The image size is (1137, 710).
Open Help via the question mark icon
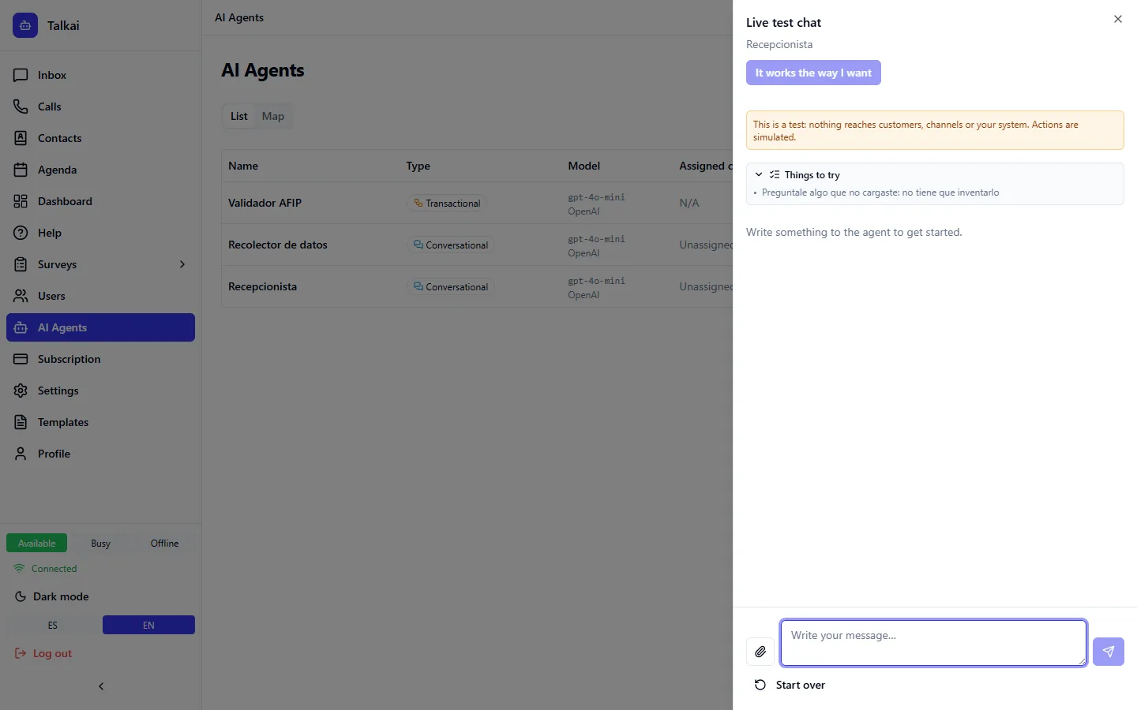[x=21, y=233]
